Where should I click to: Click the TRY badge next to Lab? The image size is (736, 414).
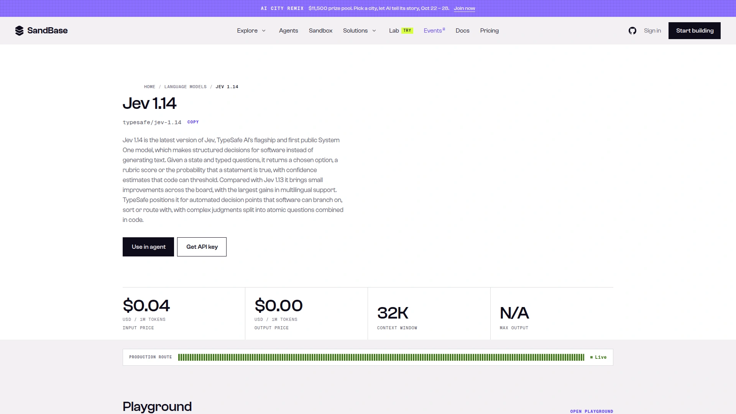pyautogui.click(x=407, y=31)
